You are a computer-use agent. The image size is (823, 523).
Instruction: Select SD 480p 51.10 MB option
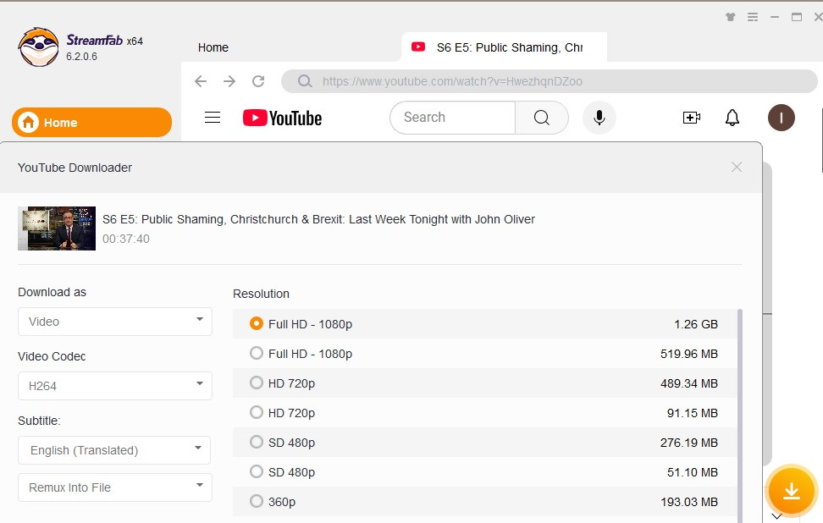pos(484,472)
